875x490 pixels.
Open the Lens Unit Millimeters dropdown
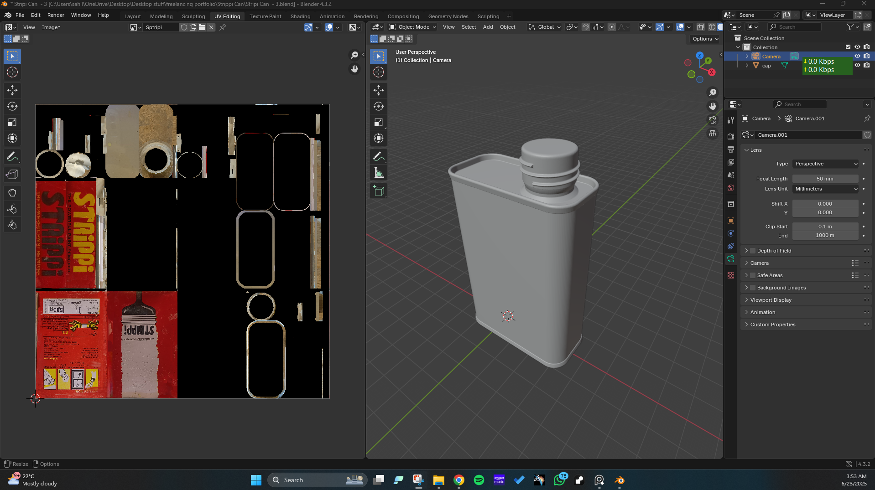click(x=826, y=189)
